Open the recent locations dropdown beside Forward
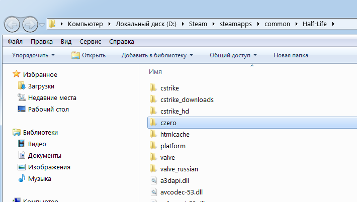The width and height of the screenshot is (357, 202). click(x=42, y=24)
